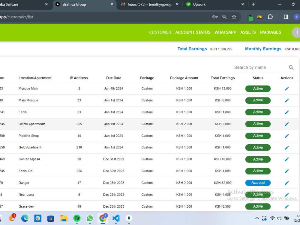300x225 pixels.
Task: Show hidden tray icons chevron
Action: [x=257, y=218]
